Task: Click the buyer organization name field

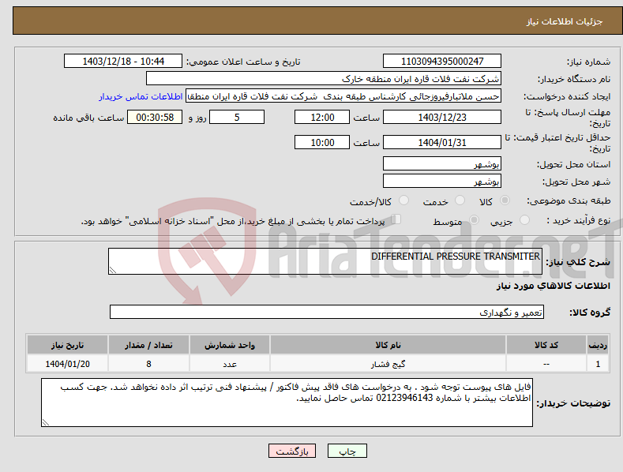Action: coord(324,79)
